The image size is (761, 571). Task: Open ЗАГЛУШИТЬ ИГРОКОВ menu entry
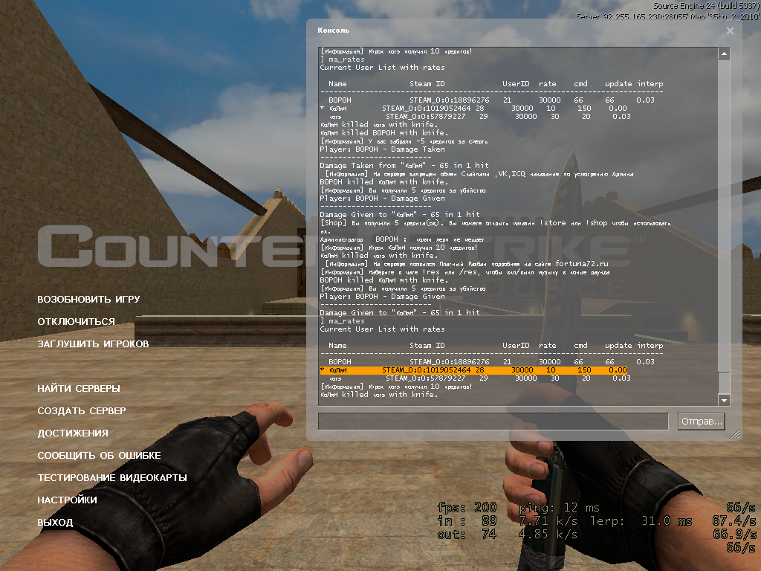click(x=93, y=343)
